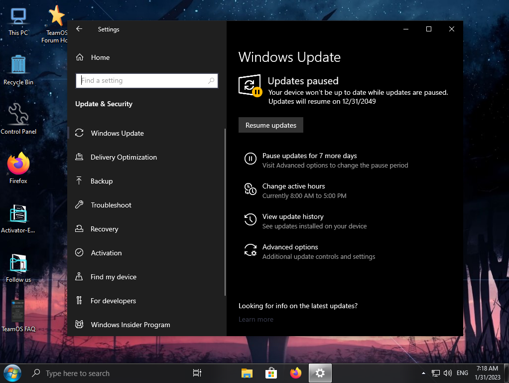This screenshot has height=383, width=509.
Task: Close the Settings window
Action: [452, 29]
